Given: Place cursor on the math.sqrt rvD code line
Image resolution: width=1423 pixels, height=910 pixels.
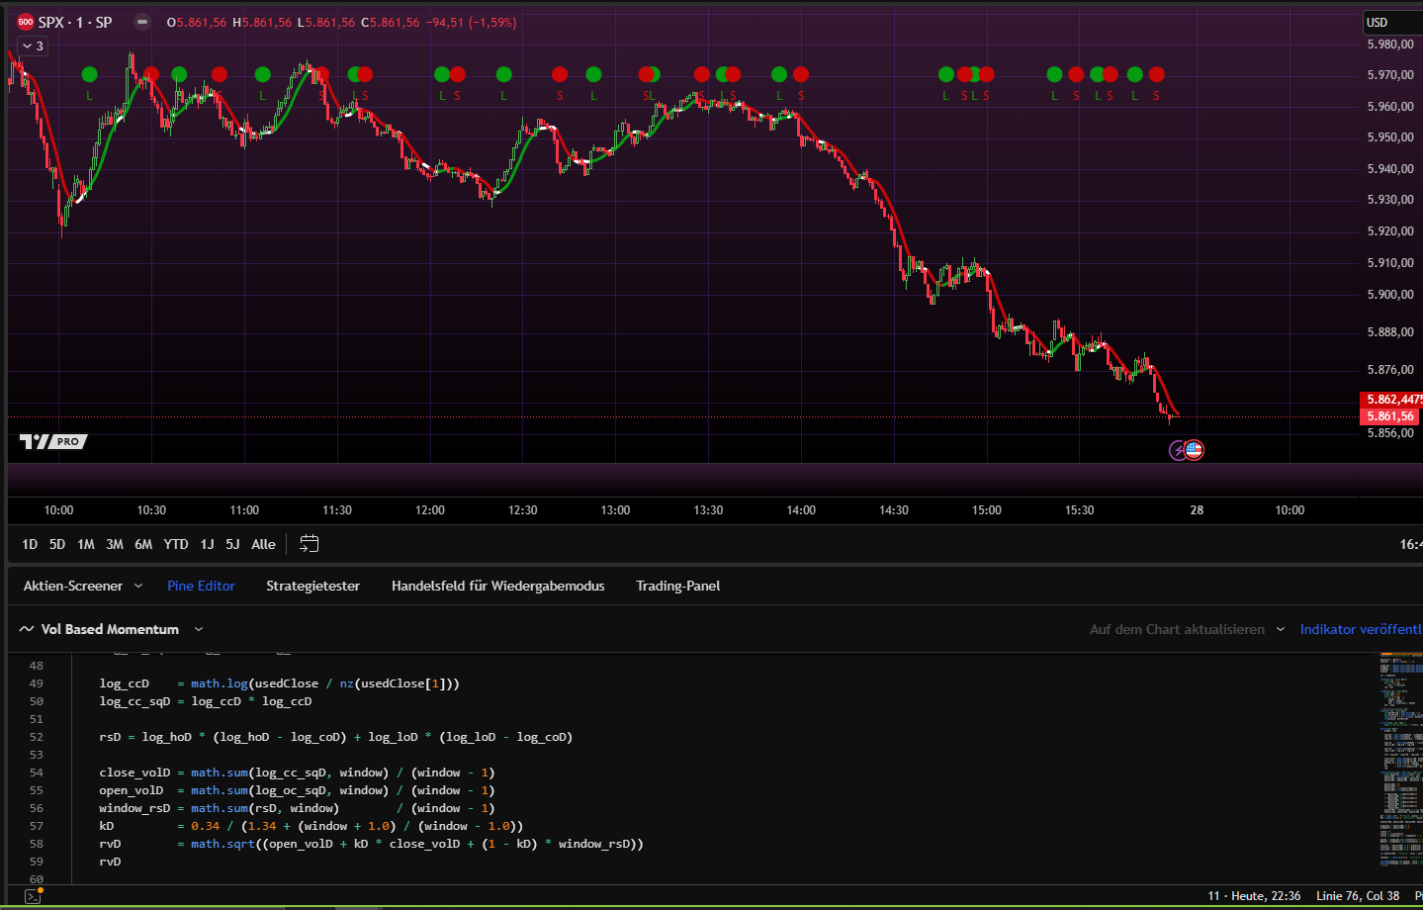Looking at the screenshot, I should 371,844.
